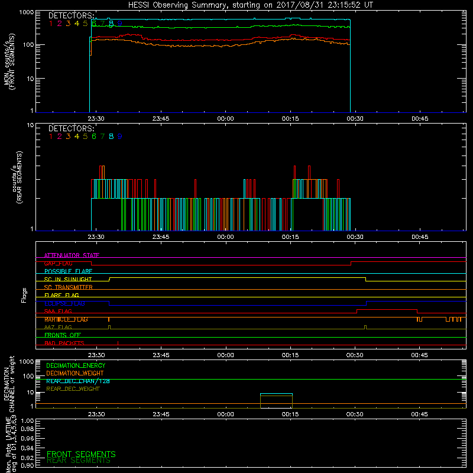The width and height of the screenshot is (473, 473).
Task: Click 00:30 time label under Flags plot
Action: tap(355, 355)
